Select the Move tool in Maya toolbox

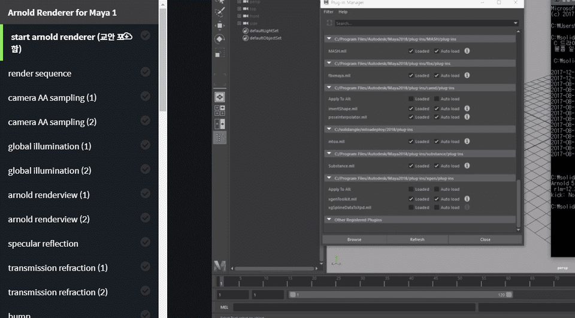(220, 25)
